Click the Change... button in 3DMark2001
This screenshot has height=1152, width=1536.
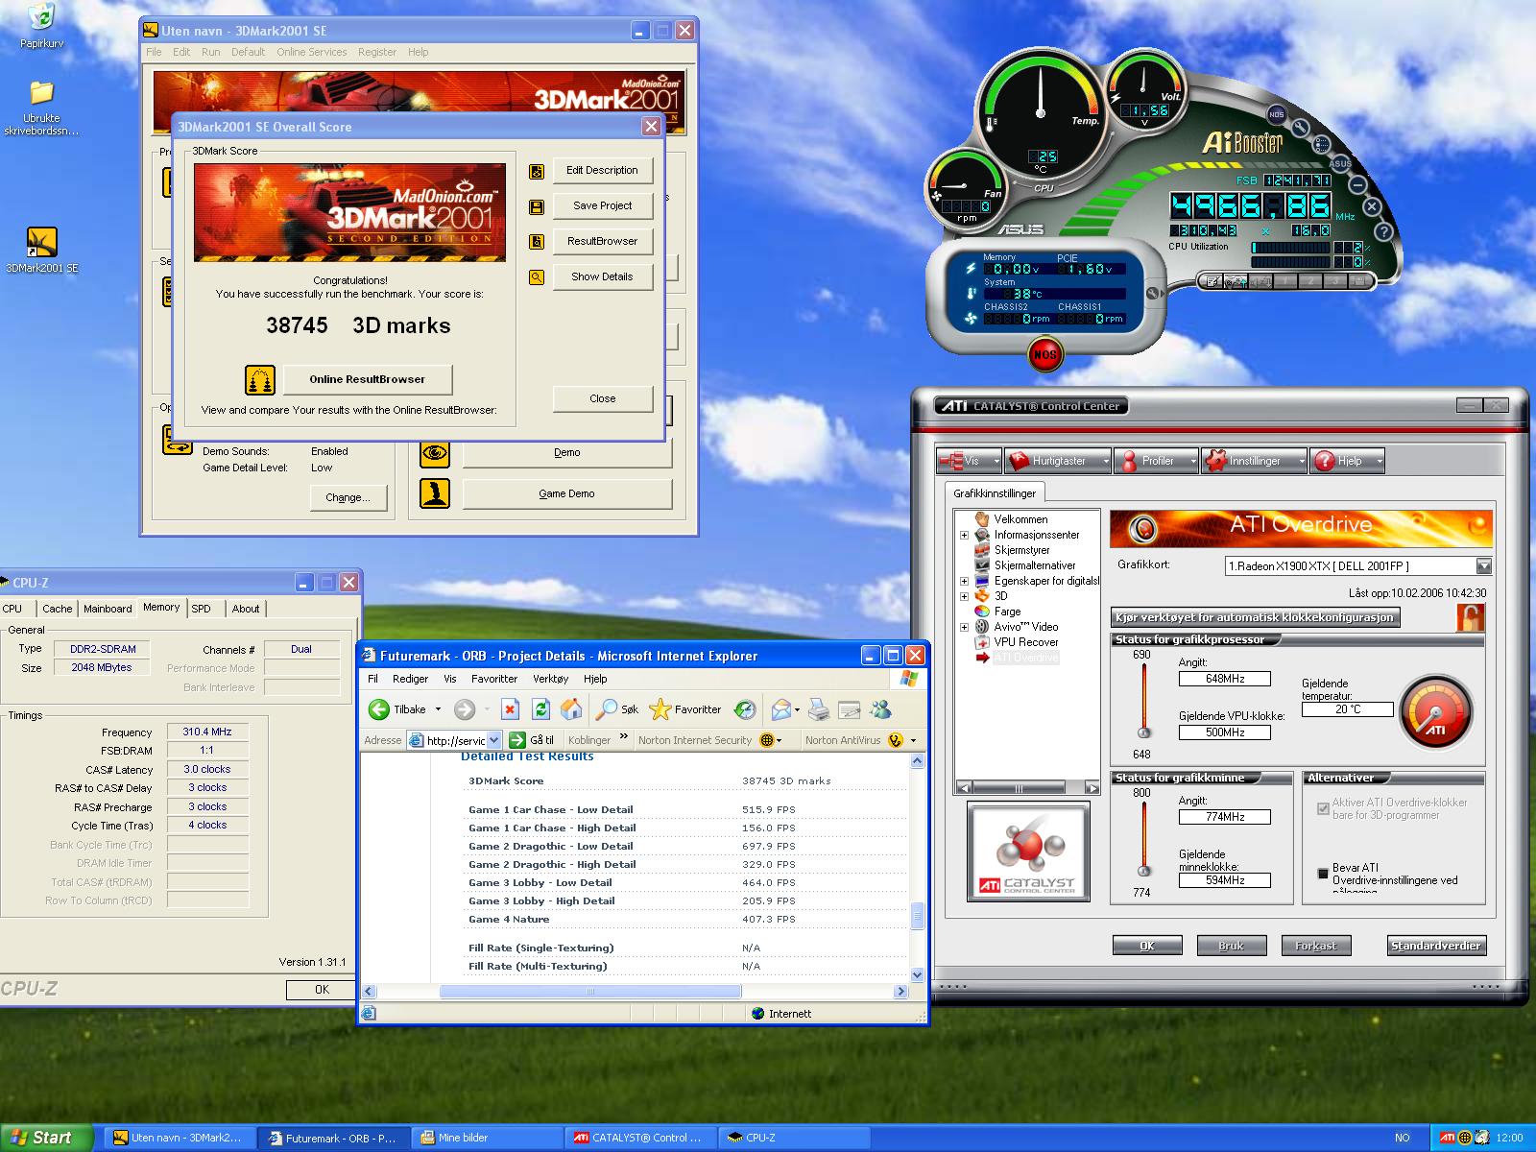click(x=348, y=497)
